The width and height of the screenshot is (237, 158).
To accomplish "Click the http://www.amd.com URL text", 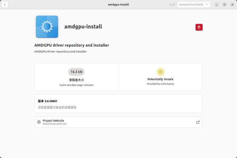I will coord(54,124).
